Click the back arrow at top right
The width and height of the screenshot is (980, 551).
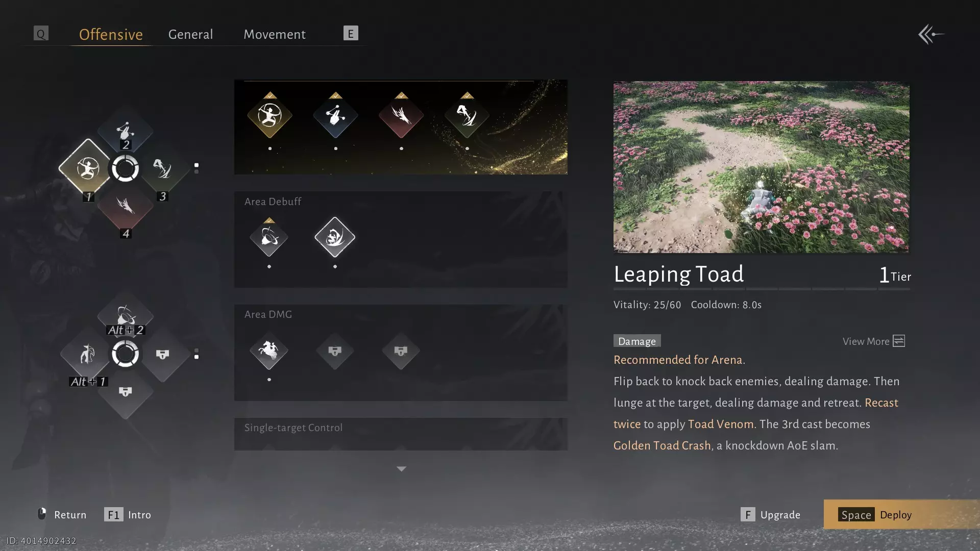point(931,35)
